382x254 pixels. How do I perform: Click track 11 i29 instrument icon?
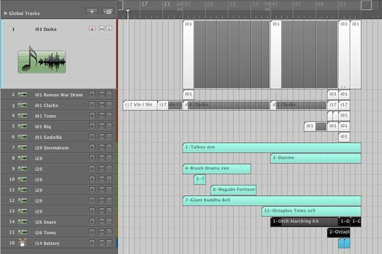point(22,190)
